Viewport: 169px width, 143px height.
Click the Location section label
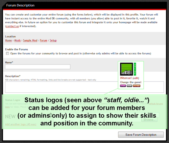tap(10, 37)
